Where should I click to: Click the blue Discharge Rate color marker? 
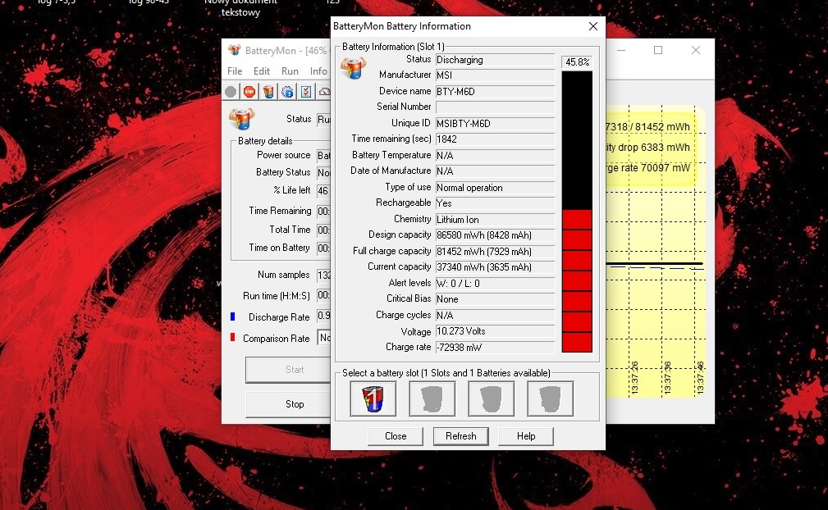(x=232, y=316)
